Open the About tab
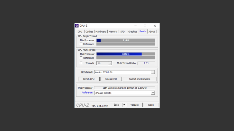This screenshot has height=131, width=234. 152,32
